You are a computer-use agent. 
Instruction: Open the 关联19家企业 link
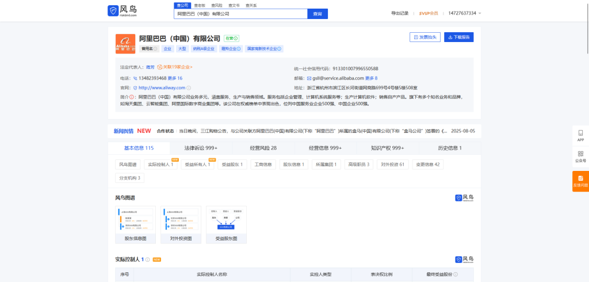pyautogui.click(x=175, y=67)
